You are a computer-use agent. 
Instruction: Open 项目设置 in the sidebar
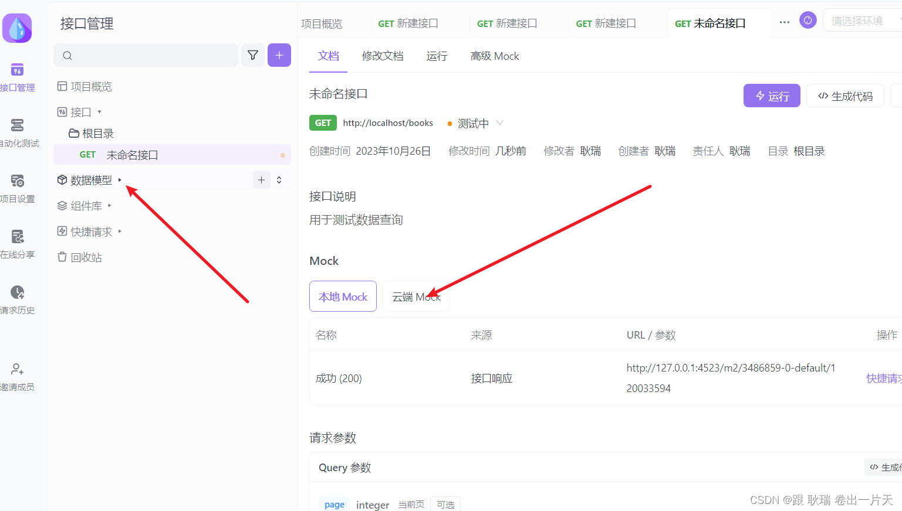[18, 189]
